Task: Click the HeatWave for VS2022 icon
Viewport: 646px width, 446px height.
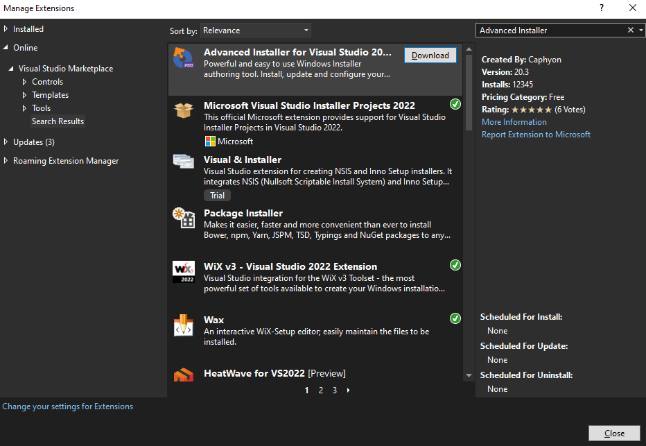Action: (x=184, y=375)
